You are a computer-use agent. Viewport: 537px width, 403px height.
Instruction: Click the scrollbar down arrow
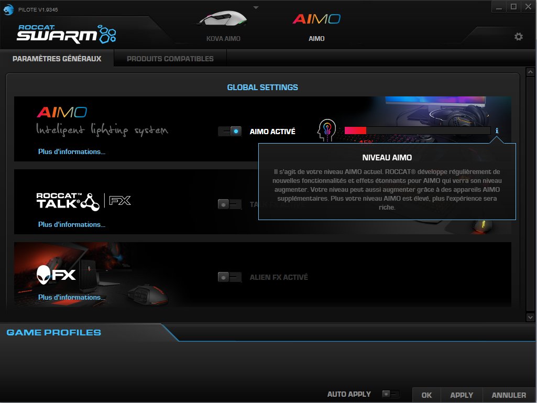click(x=530, y=317)
